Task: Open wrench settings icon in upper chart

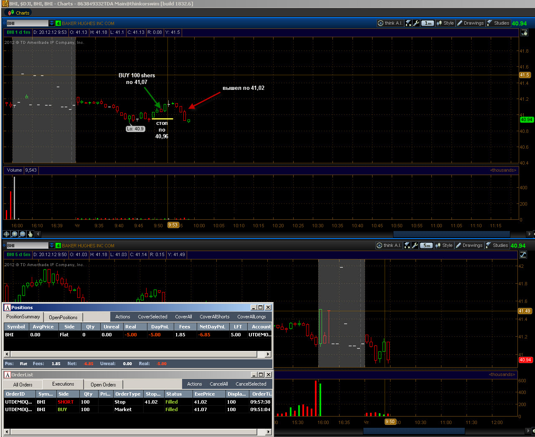Action: click(416, 23)
